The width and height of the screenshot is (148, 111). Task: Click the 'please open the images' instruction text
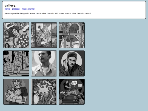[x=48, y=13]
